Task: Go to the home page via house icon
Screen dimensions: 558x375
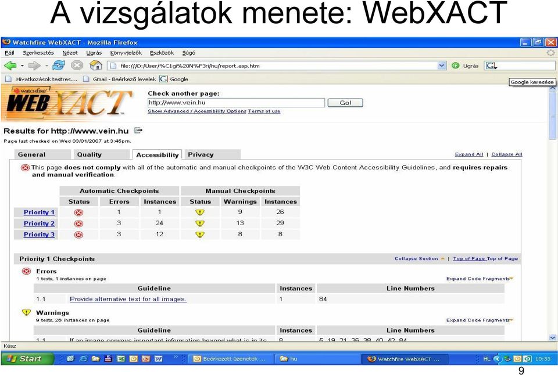Action: click(x=96, y=66)
